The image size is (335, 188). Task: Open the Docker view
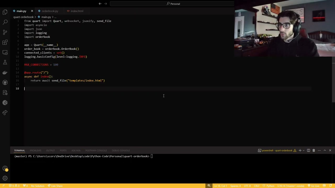5,72
